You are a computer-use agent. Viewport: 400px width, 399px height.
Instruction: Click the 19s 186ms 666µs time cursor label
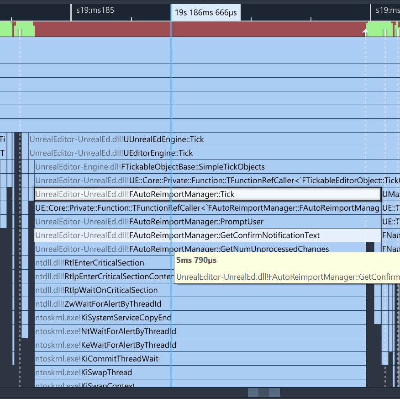pyautogui.click(x=205, y=12)
